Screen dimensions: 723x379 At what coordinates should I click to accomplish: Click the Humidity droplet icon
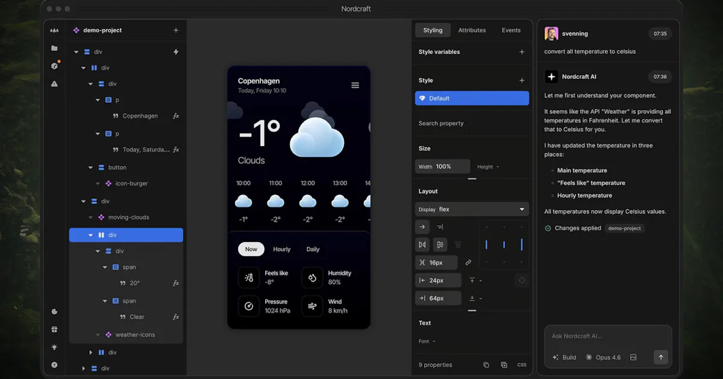tap(312, 277)
